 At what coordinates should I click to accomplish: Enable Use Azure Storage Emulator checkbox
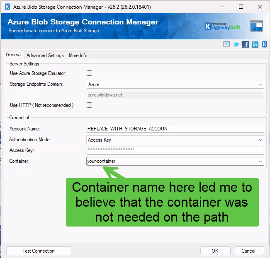click(x=89, y=73)
